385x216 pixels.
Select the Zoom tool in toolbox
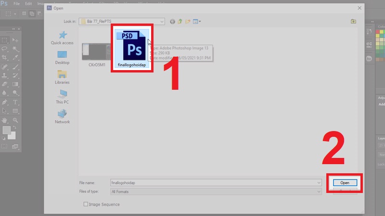(15, 120)
